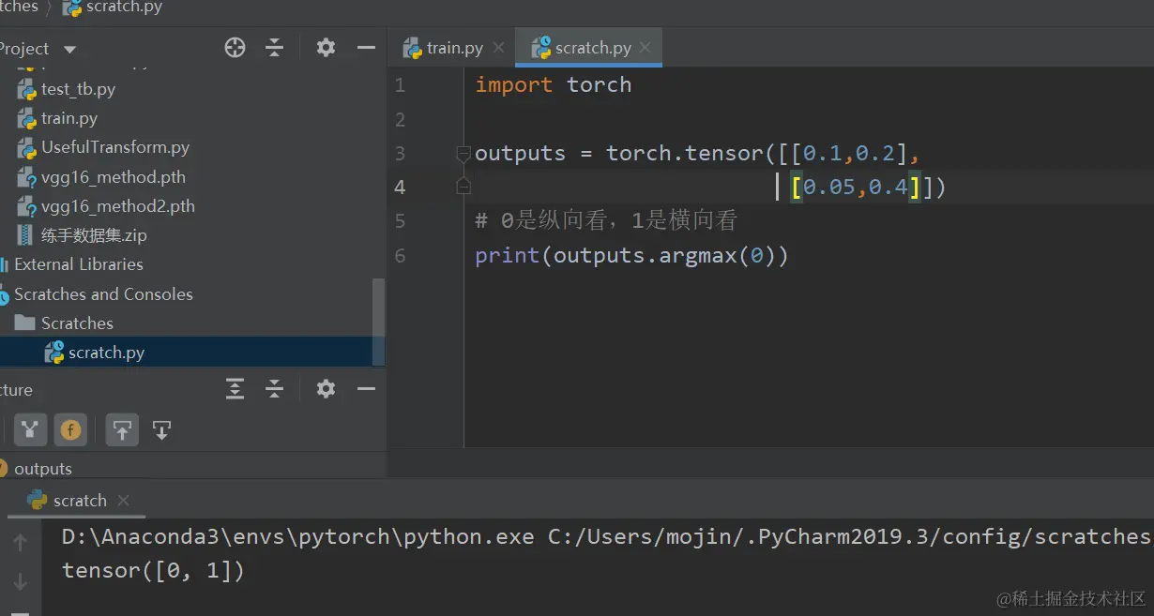Viewport: 1154px width, 616px height.
Task: Toggle autoscroll from source icon
Action: [x=161, y=430]
